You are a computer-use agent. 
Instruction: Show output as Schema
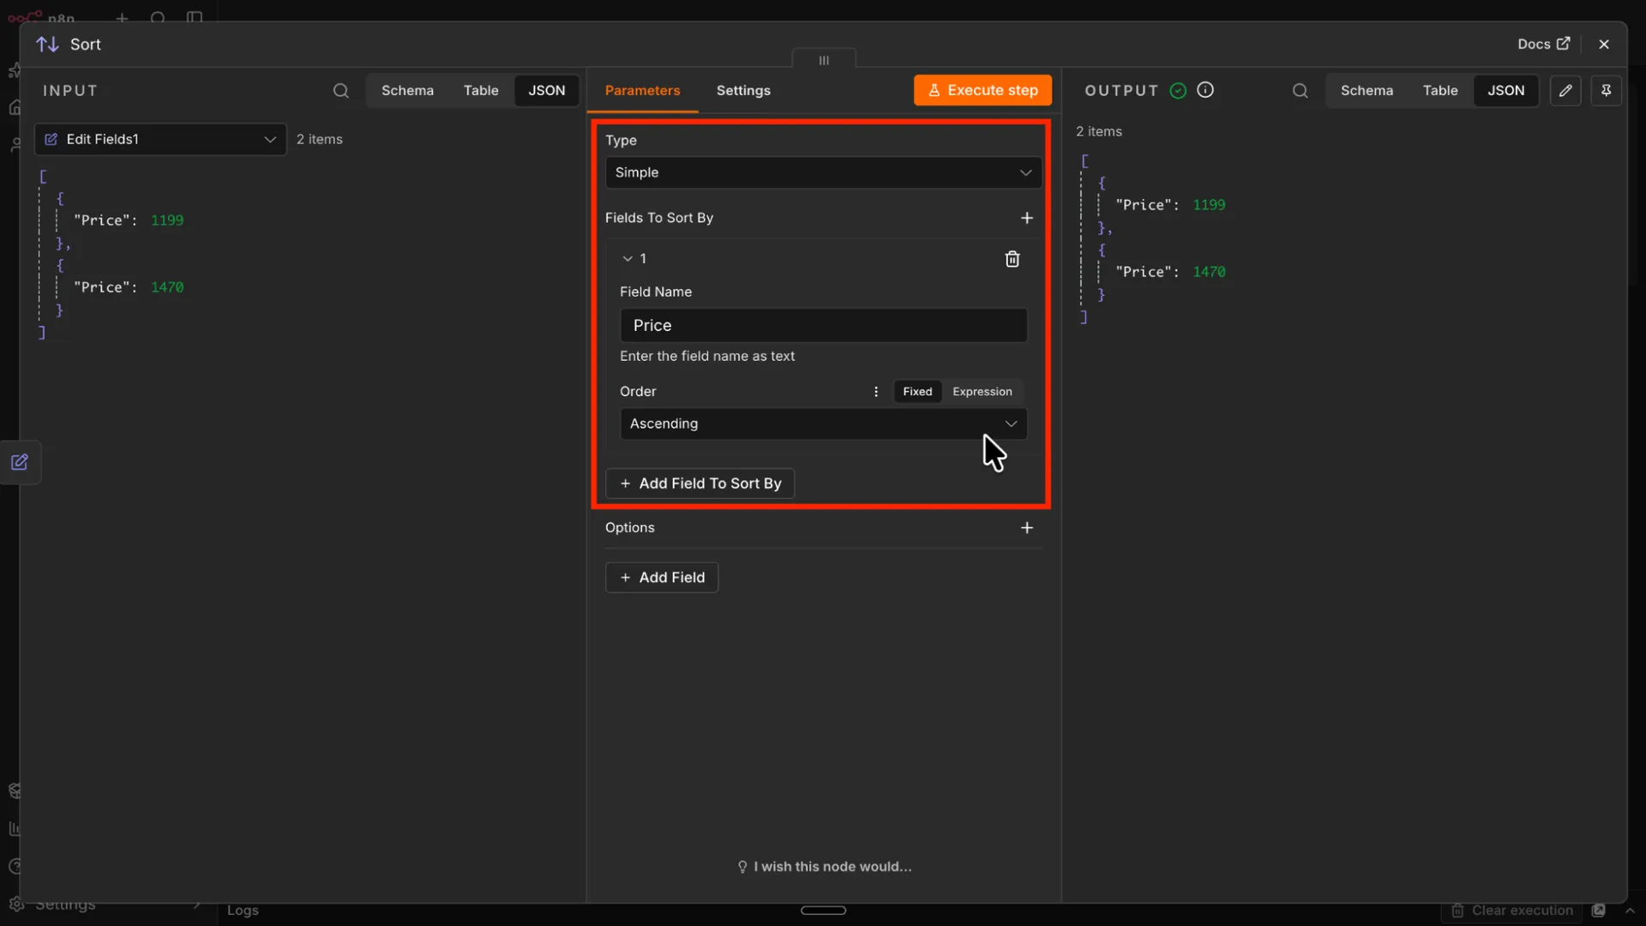(1367, 91)
